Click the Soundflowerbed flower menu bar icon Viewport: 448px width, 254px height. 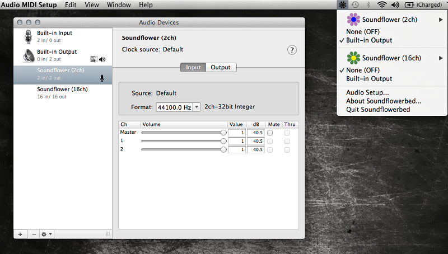(342, 4)
